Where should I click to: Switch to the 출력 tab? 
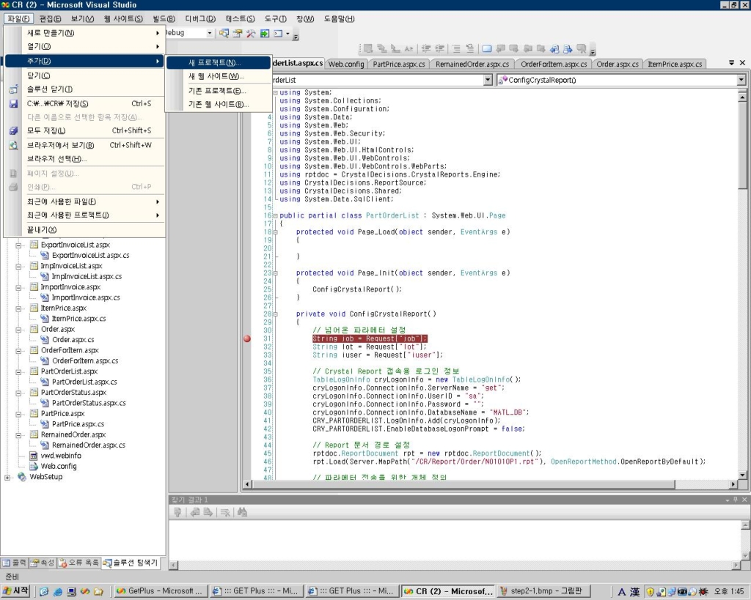15,563
